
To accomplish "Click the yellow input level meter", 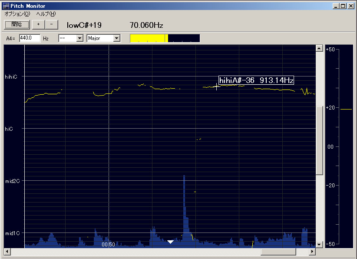I will [x=165, y=38].
